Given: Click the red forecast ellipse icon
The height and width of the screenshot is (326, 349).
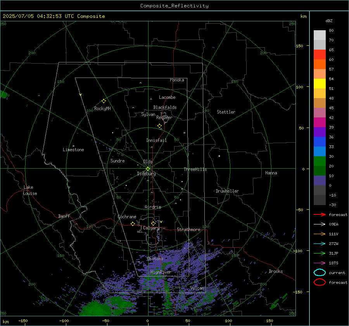Looking at the screenshot, I should click(320, 282).
